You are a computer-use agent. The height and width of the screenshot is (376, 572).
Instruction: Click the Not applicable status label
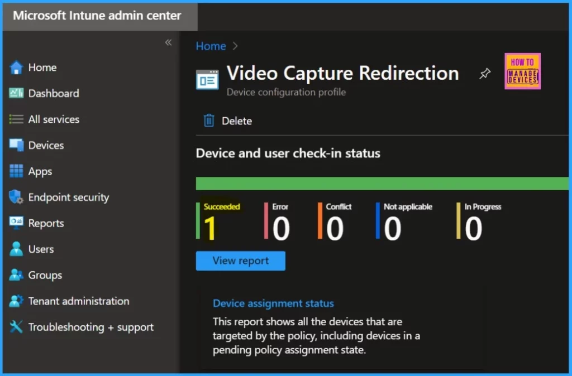click(408, 206)
